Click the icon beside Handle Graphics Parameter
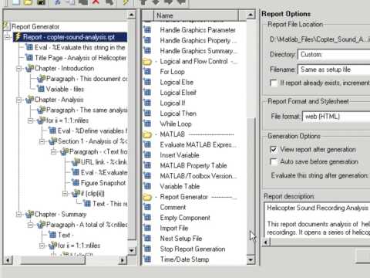 click(147, 30)
